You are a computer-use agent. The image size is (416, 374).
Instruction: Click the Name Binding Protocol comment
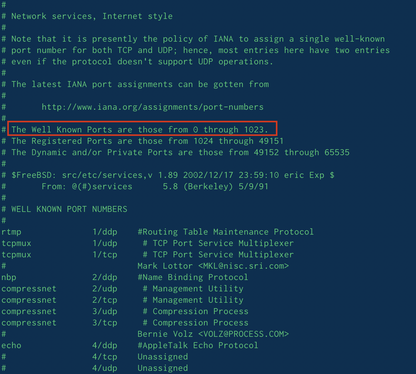point(193,277)
